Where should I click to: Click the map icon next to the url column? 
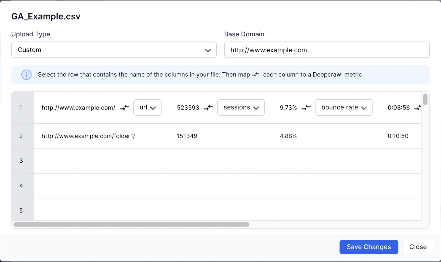(x=125, y=108)
